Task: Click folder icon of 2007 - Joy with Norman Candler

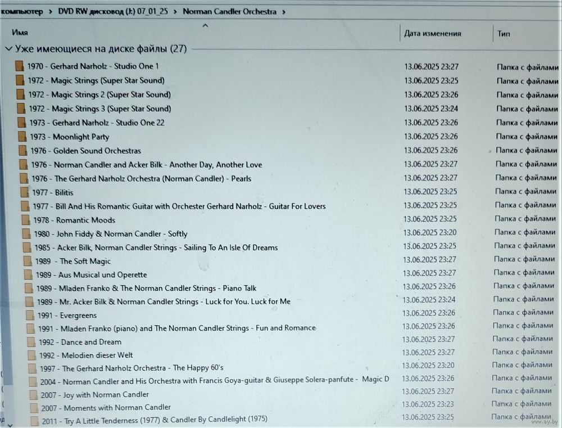Action: pos(34,395)
